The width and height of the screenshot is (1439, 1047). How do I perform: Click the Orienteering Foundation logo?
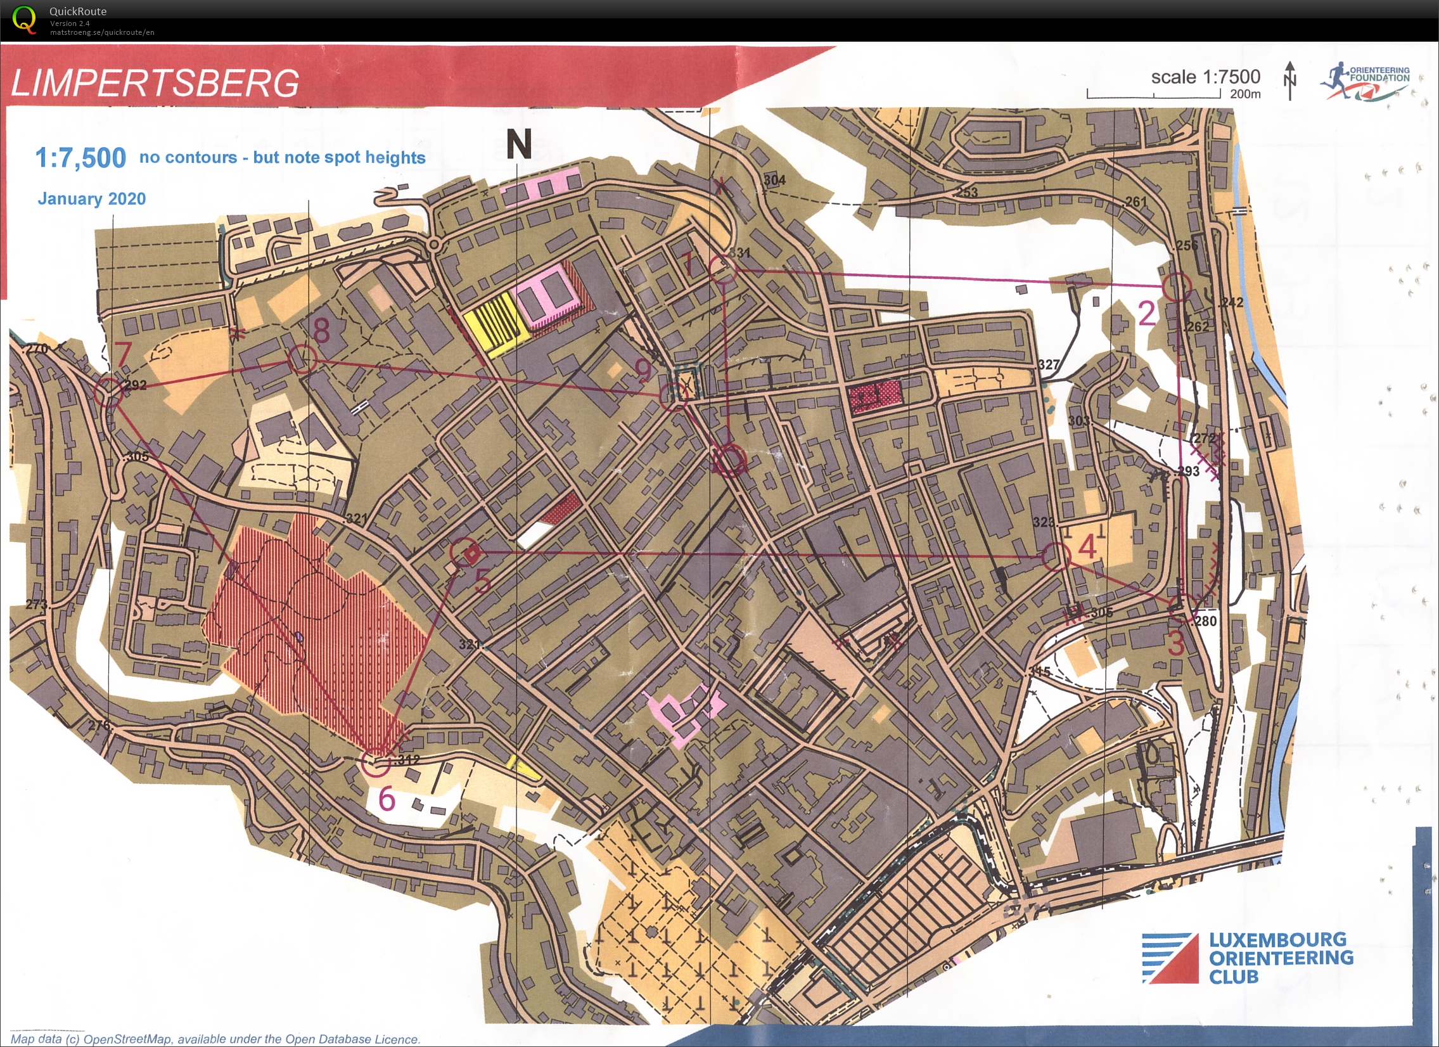(x=1364, y=80)
